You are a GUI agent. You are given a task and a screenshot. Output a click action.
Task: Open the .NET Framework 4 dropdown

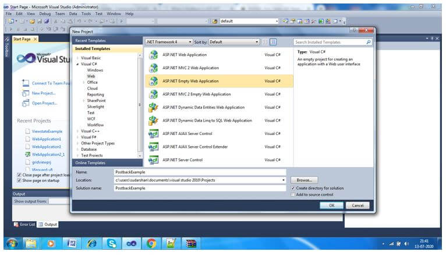169,42
